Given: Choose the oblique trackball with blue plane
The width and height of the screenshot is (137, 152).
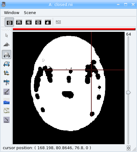Looking at the screenshot, I should (x=7, y=64).
